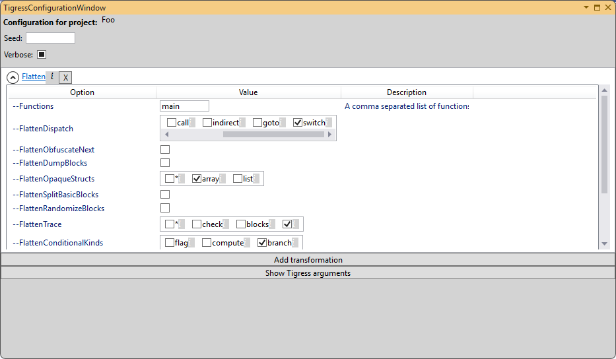
Task: Enable the 'compute' FlattenConditionalKinds option
Action: pyautogui.click(x=207, y=243)
